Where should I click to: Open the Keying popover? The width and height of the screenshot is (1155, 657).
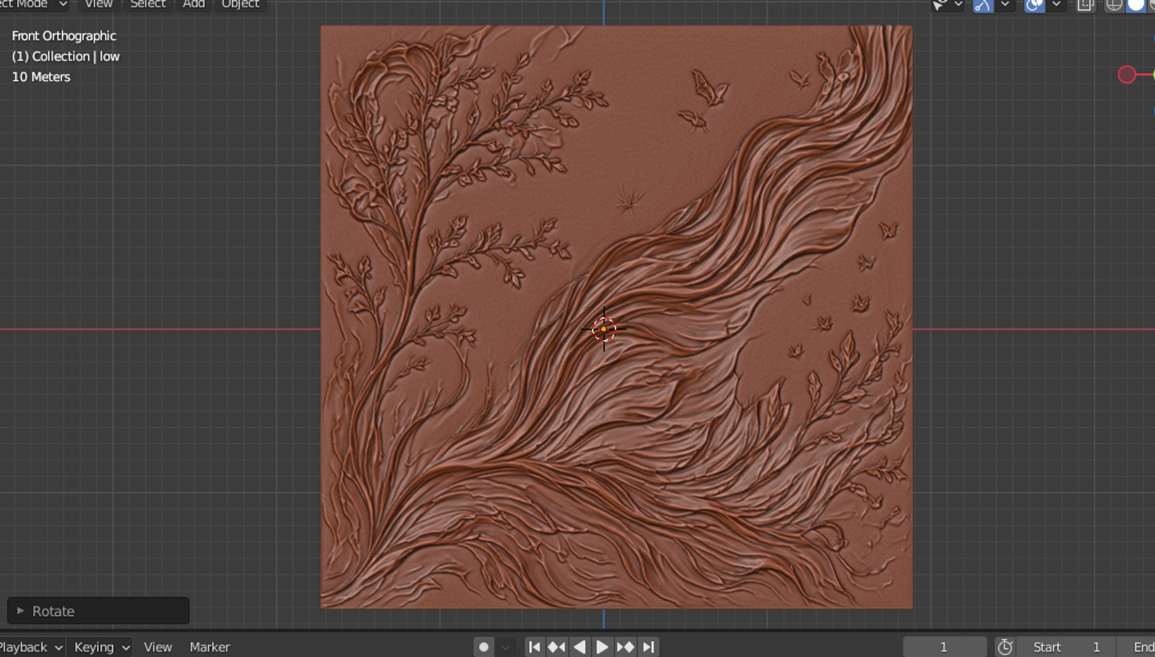[100, 647]
